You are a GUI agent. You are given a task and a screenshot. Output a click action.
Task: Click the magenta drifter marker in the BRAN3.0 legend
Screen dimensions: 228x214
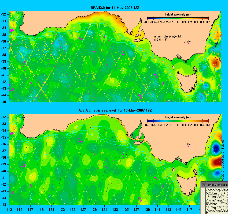point(188,44)
